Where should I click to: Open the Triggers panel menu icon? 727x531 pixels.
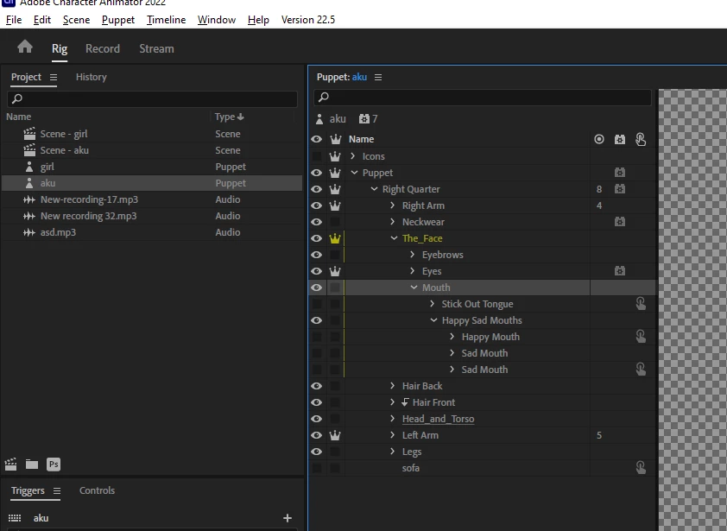click(57, 490)
